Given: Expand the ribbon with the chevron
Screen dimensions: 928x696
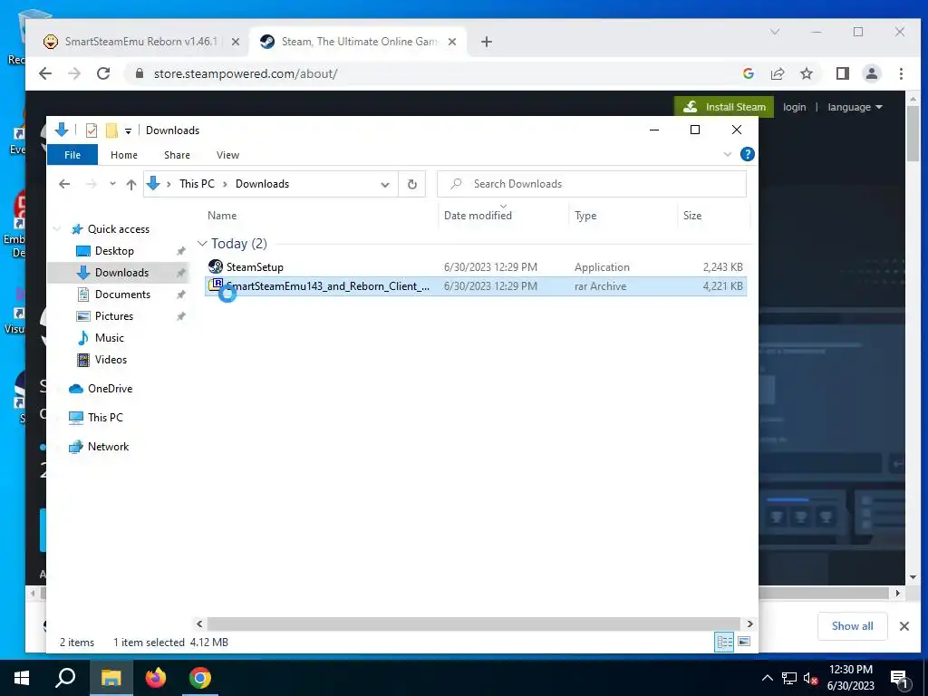Looking at the screenshot, I should (x=728, y=154).
